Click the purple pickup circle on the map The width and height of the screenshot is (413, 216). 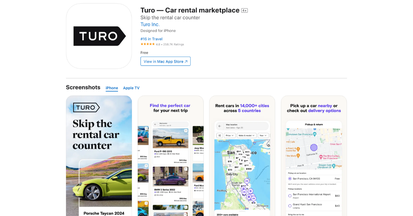point(314,147)
